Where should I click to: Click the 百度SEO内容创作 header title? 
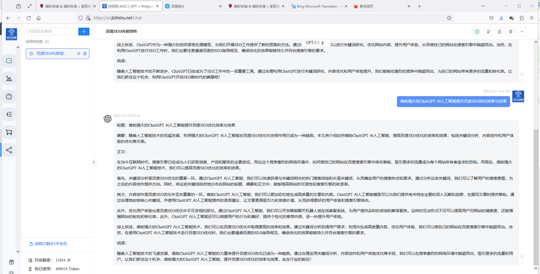[x=121, y=32]
